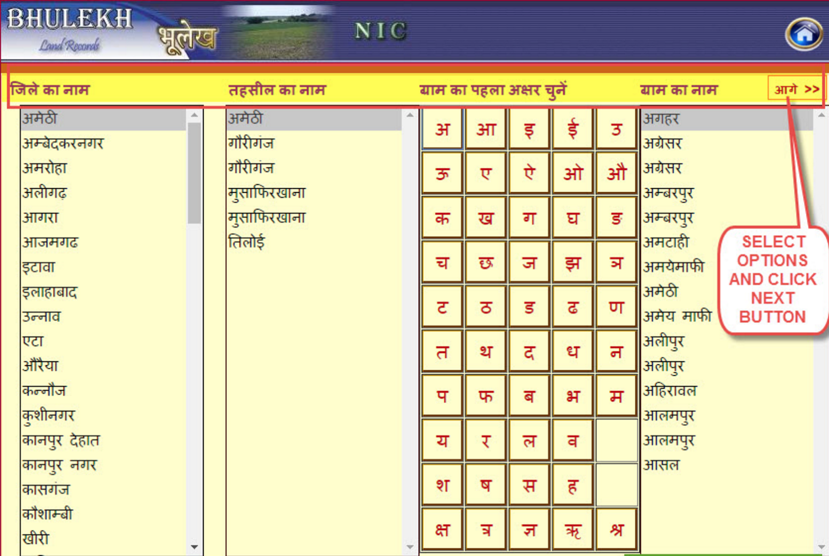Pick the स letter button
Viewport: 829px width, 556px height.
tap(529, 485)
